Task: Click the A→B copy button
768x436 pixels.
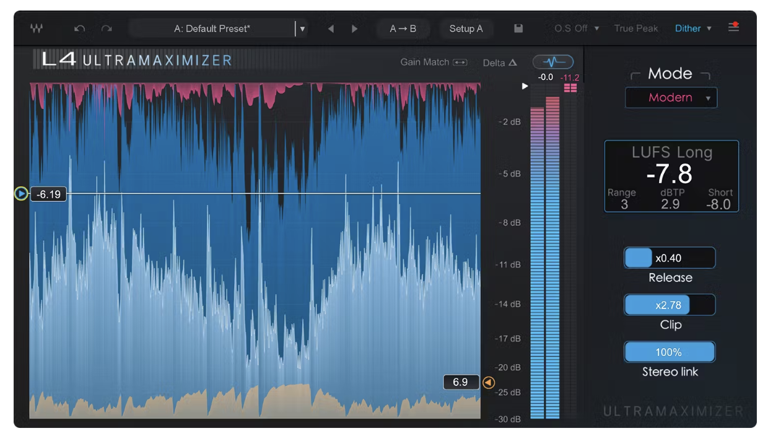Action: click(x=403, y=28)
